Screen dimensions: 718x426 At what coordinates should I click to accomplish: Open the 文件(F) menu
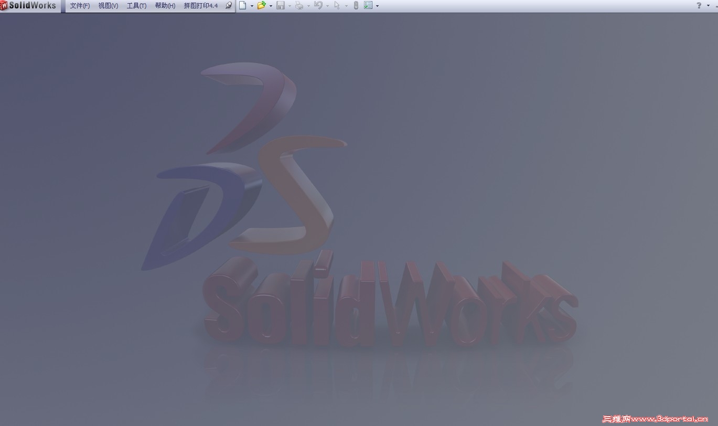(80, 6)
